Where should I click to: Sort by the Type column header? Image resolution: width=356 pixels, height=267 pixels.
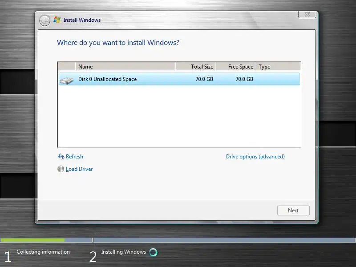pos(278,66)
